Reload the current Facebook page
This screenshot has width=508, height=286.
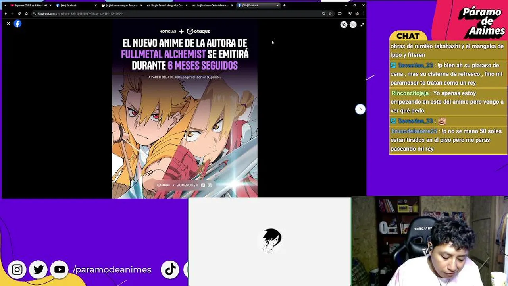click(x=19, y=14)
